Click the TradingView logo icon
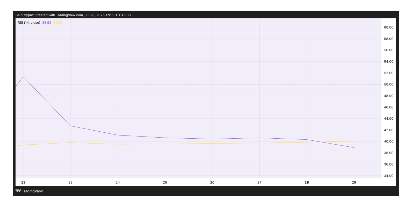Screen dimensions: 413x200 (x=18, y=191)
